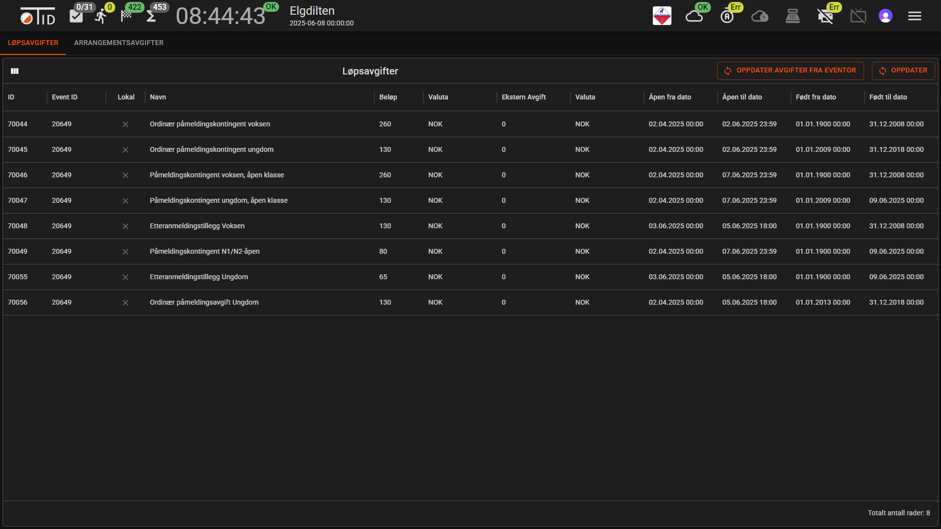Click the cloud status icon marked OK
This screenshot has width=941, height=529.
coord(694,16)
